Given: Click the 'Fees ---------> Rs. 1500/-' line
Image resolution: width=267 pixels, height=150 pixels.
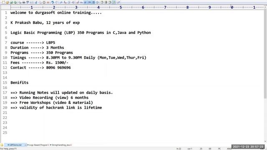Looking at the screenshot, I should [x=40, y=62].
